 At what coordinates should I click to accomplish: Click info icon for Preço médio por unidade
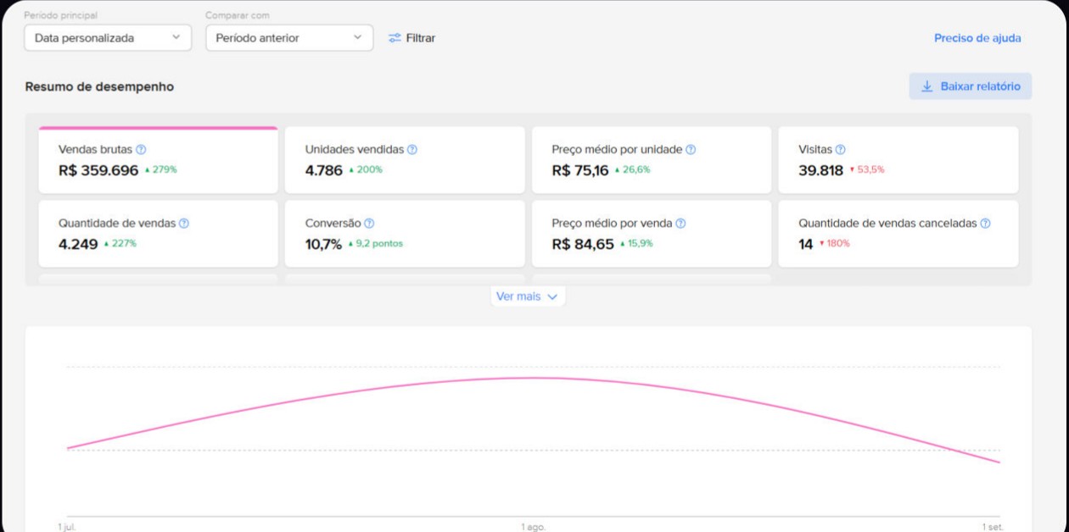pyautogui.click(x=691, y=150)
